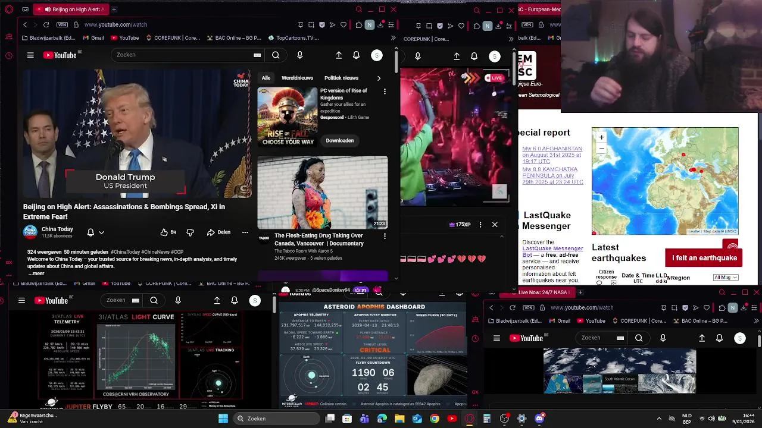Click Downloaden on the Rise of Kingdoms ad
The image size is (762, 428).
(339, 141)
